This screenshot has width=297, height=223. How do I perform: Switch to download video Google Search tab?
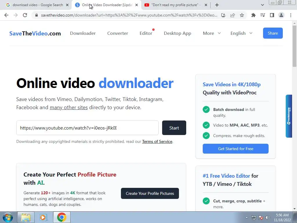36,5
